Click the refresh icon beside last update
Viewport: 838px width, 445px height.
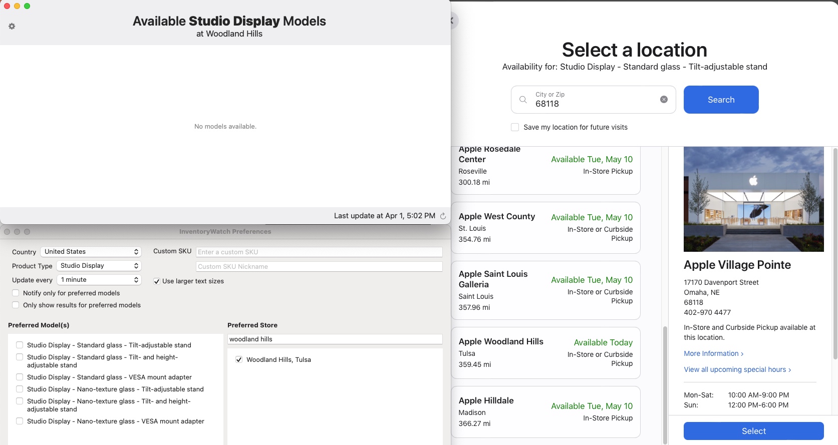coord(443,216)
